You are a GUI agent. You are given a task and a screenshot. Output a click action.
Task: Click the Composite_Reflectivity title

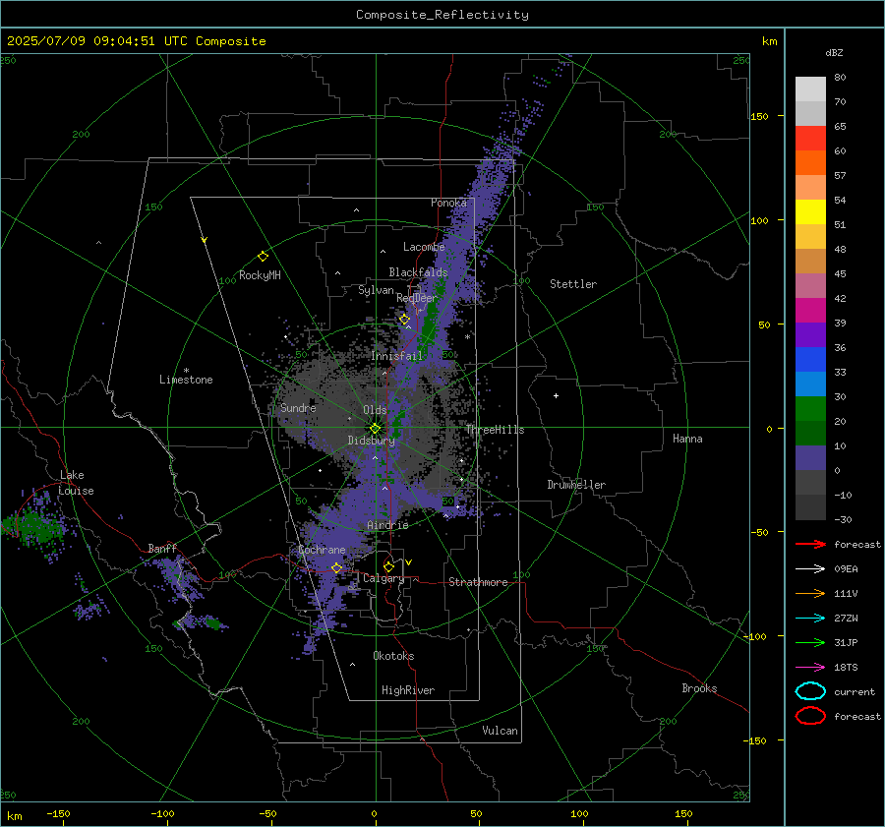click(442, 15)
